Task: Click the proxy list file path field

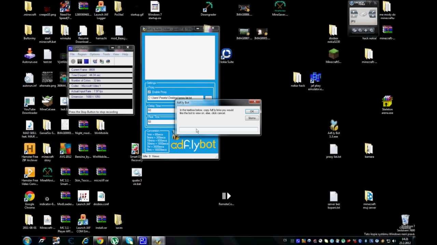Action: coord(175,98)
